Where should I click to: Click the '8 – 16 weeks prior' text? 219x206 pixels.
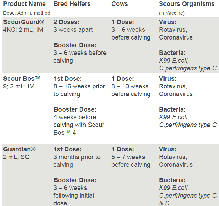79,86
